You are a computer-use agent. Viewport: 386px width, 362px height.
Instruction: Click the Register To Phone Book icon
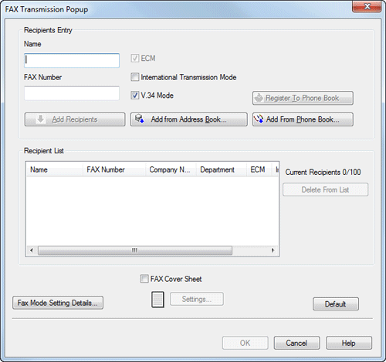(259, 98)
